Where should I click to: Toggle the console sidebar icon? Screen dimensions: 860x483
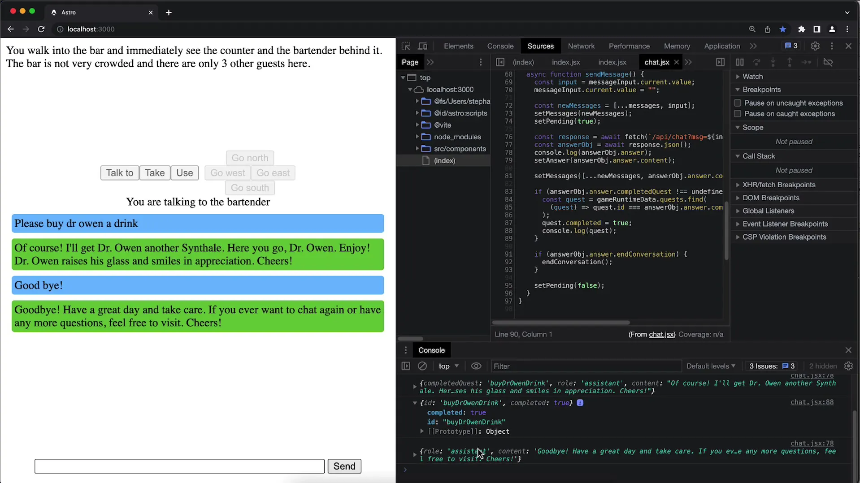tap(406, 366)
